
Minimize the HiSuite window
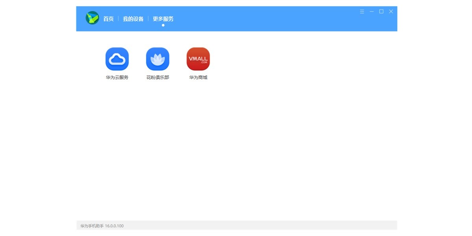pyautogui.click(x=371, y=11)
